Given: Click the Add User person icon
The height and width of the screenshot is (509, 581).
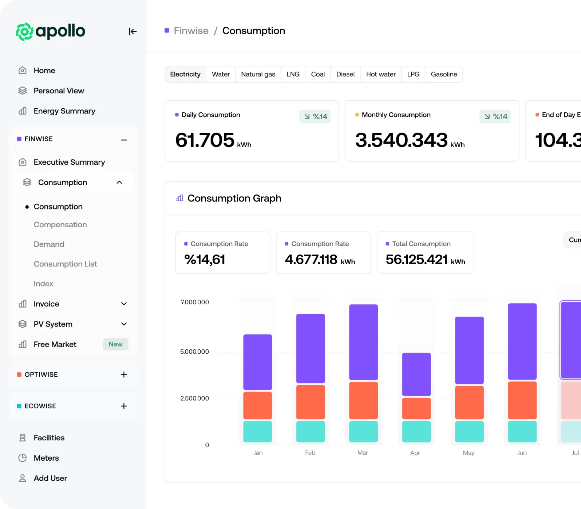Looking at the screenshot, I should tap(23, 478).
